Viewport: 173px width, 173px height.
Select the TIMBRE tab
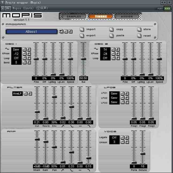[x=101, y=16]
